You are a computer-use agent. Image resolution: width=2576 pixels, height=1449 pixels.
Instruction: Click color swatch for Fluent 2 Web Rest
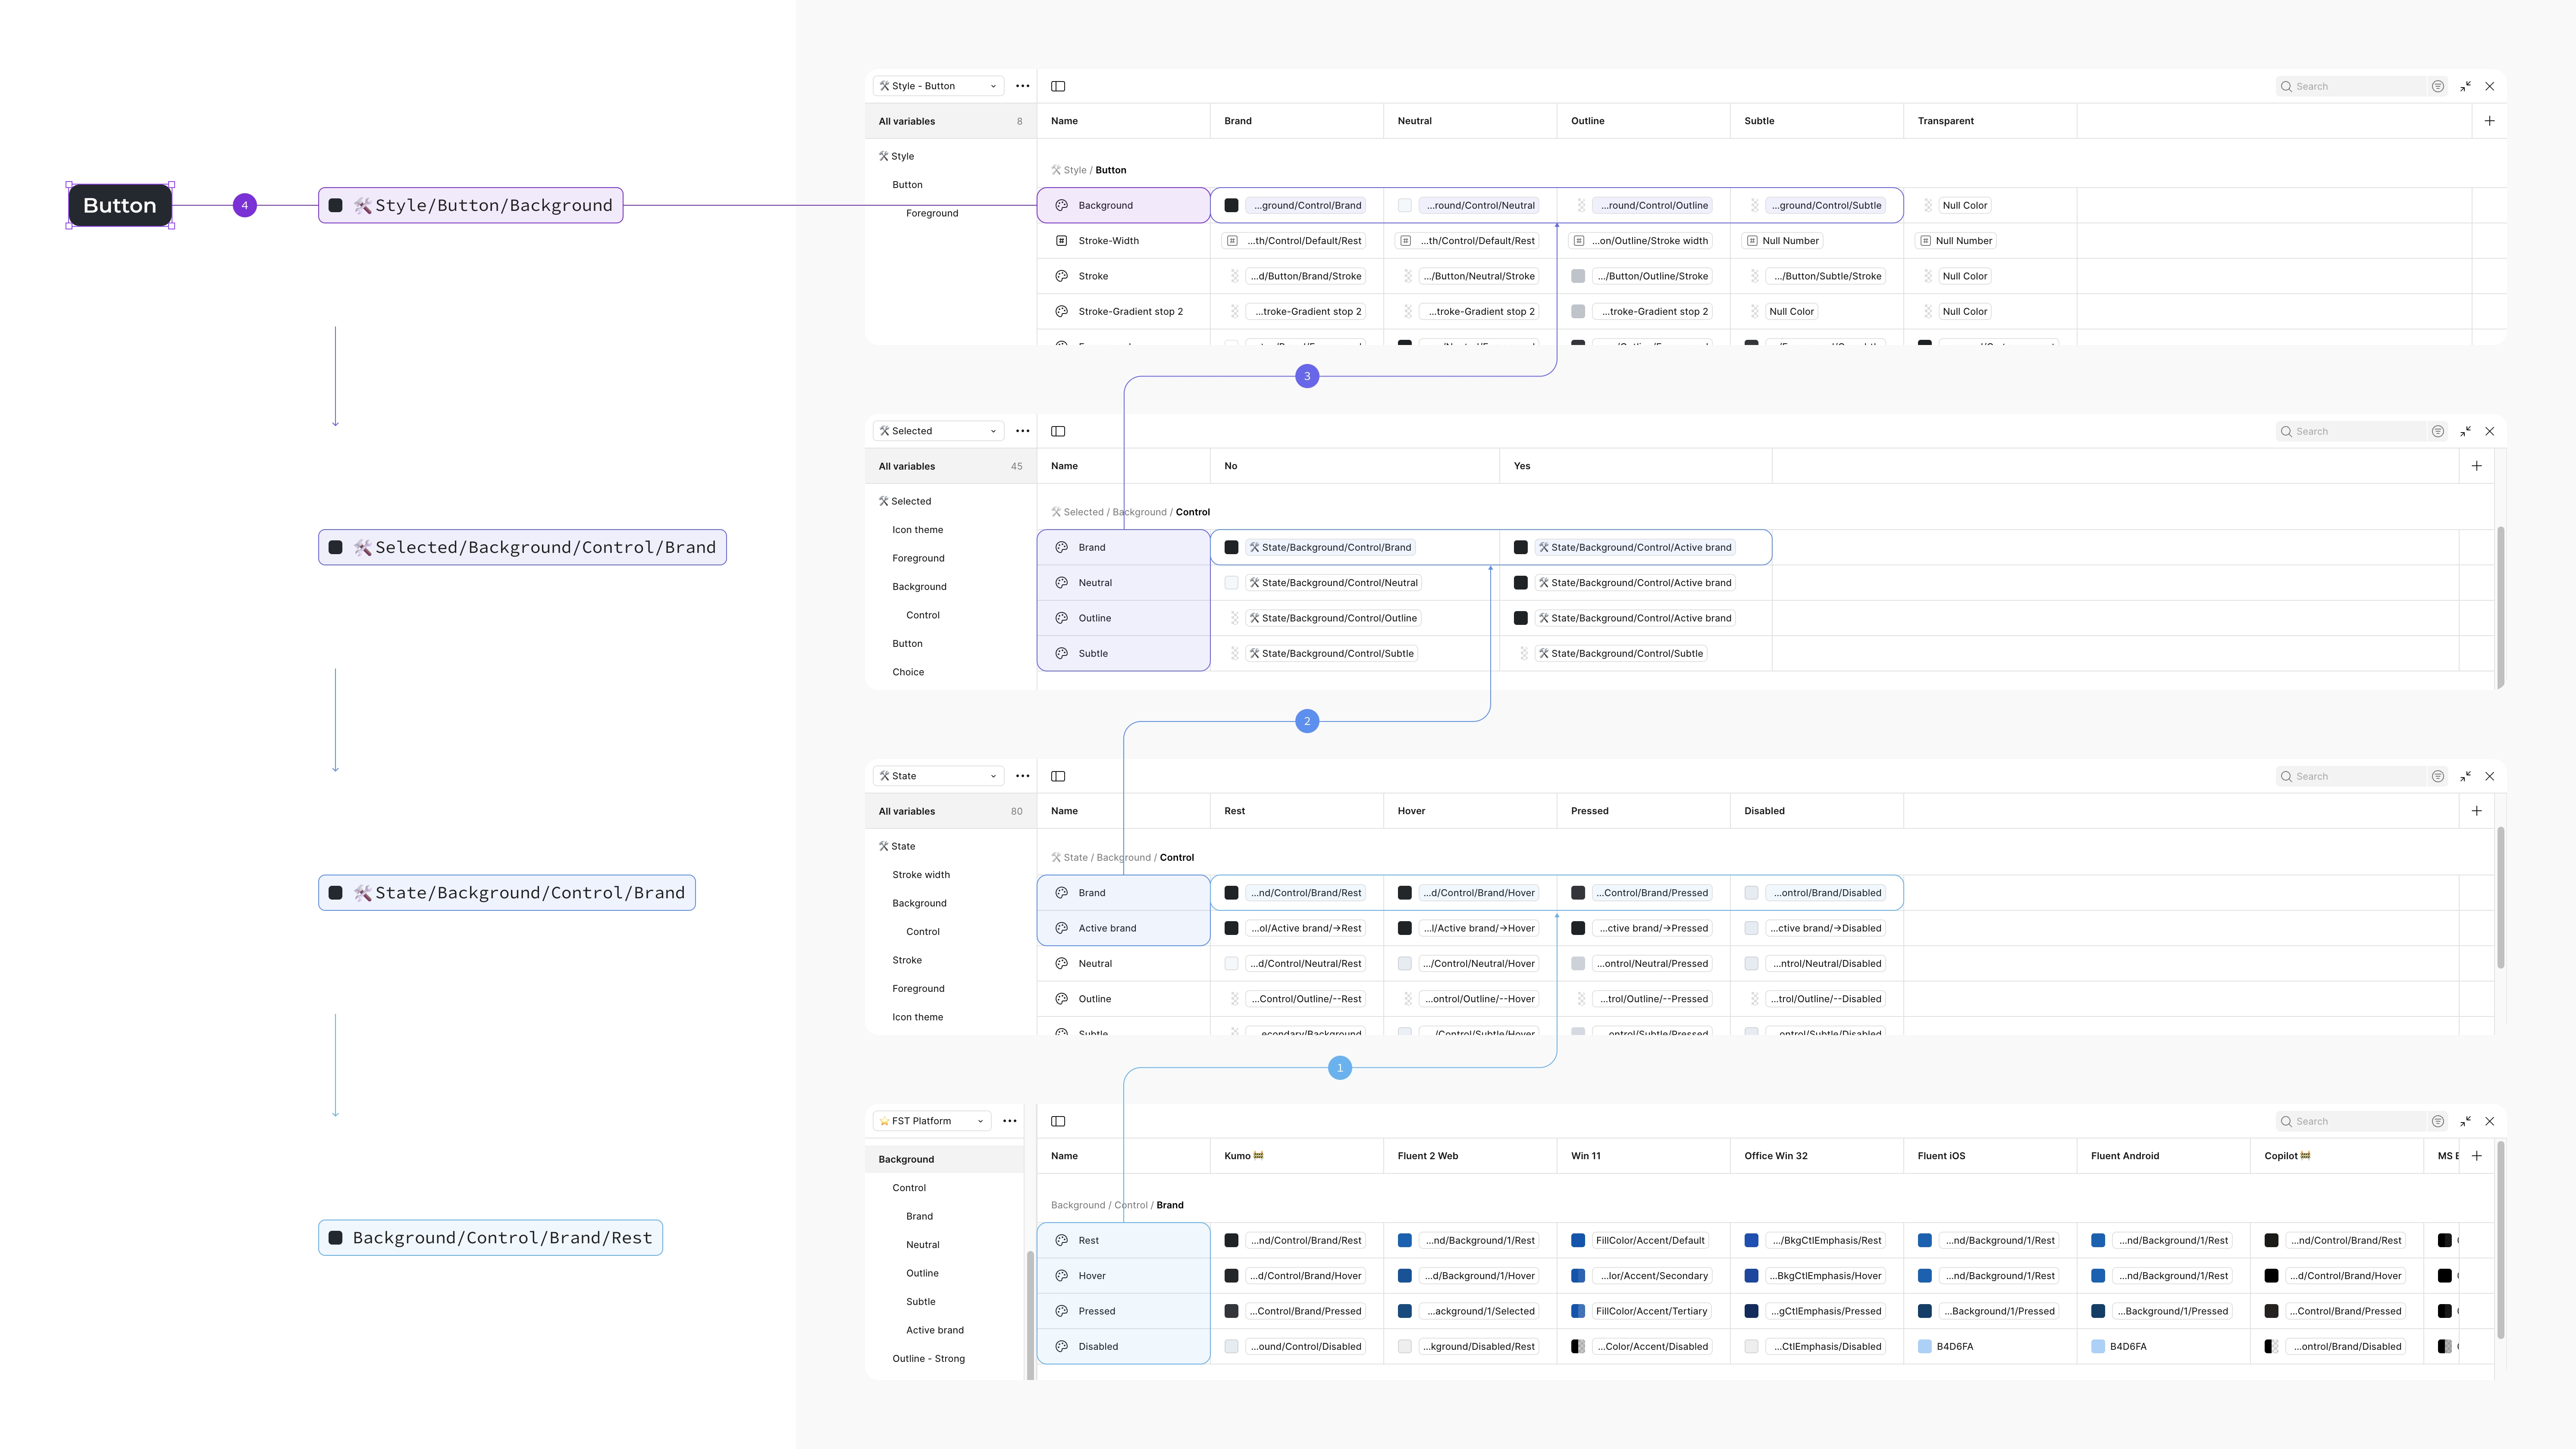[x=1404, y=1240]
